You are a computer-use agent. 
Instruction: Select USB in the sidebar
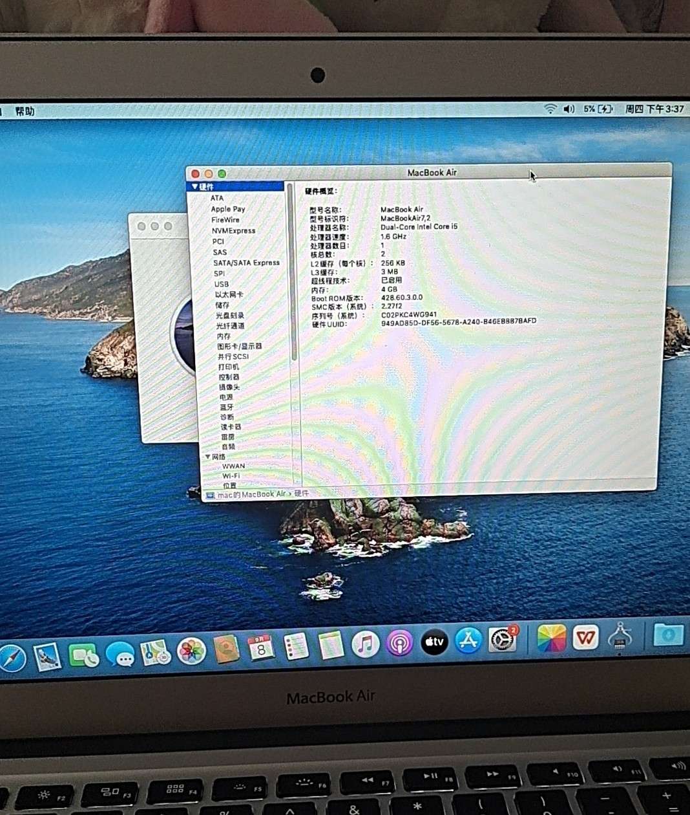pyautogui.click(x=222, y=284)
